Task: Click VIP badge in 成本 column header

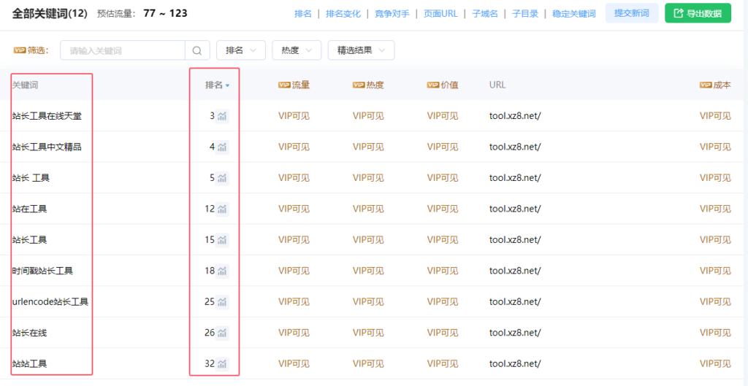Action: (706, 85)
